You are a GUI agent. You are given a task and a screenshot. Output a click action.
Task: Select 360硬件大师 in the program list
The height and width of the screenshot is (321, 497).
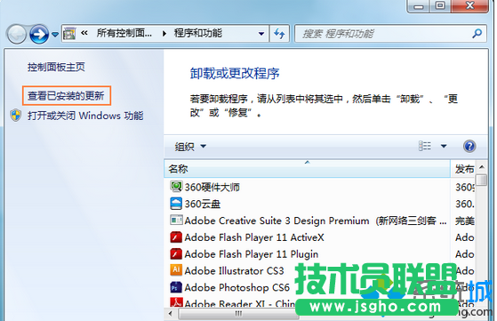coord(204,187)
